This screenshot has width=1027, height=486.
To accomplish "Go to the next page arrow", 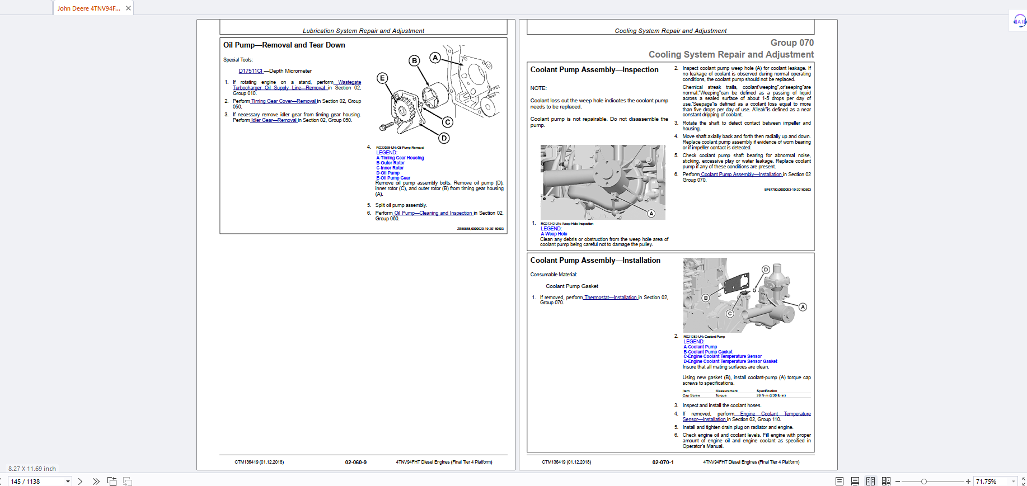I will pyautogui.click(x=80, y=482).
